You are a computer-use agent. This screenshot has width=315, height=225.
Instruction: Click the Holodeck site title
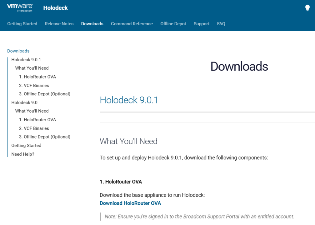pos(55,8)
